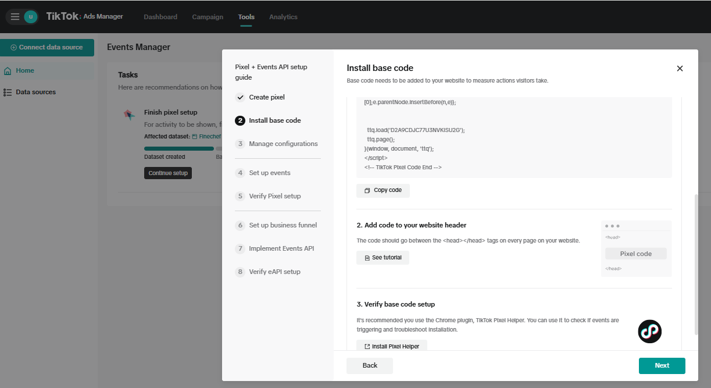Screen dimensions: 711x388
Task: Click the Create pixel checkmark icon
Action: pyautogui.click(x=240, y=97)
